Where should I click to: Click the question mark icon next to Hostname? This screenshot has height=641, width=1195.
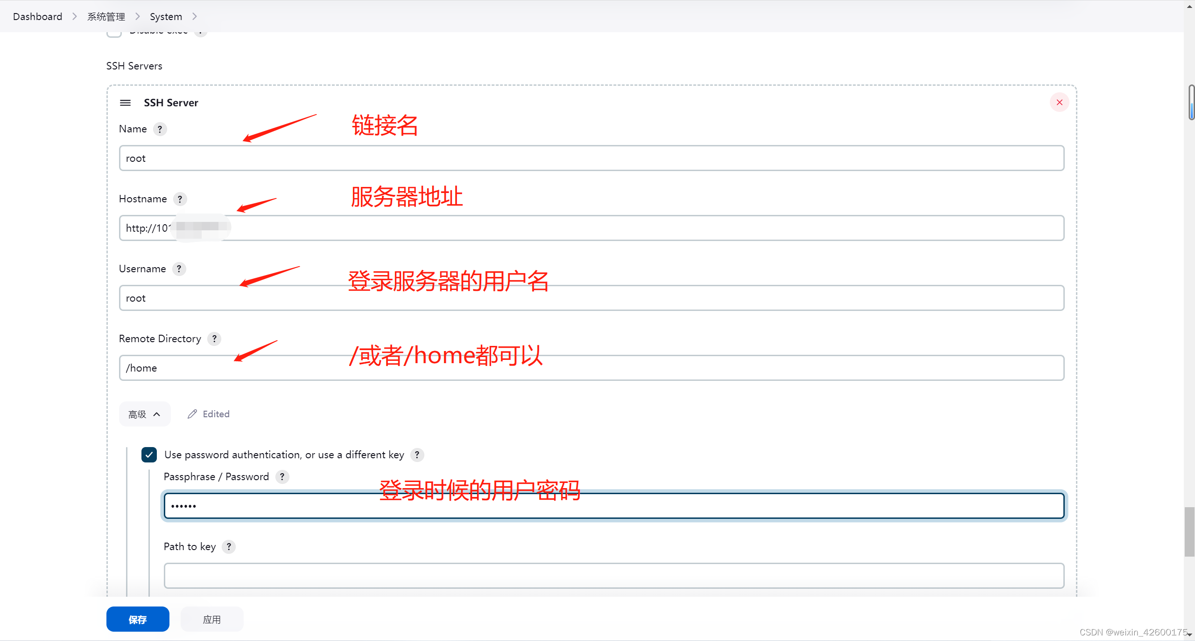179,198
